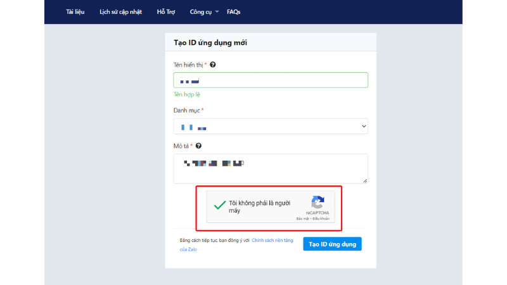
Task: Click the reCAPTCHA logo icon
Action: [318, 202]
